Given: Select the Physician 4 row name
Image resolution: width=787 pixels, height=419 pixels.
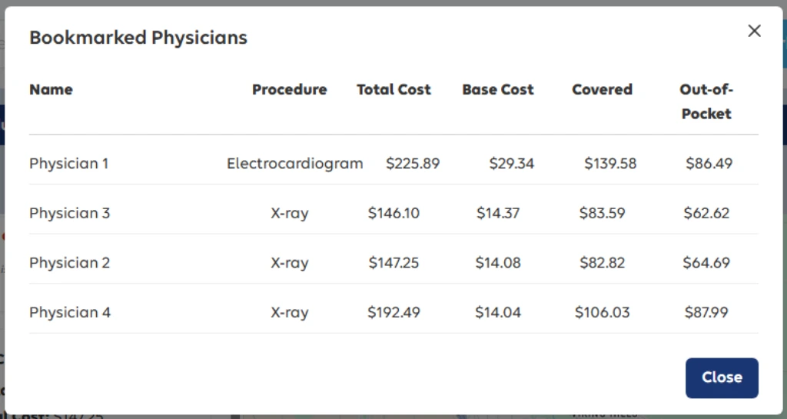Looking at the screenshot, I should (x=70, y=312).
